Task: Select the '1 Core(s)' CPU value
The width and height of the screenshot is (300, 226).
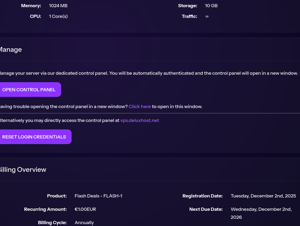Action: coord(58,17)
